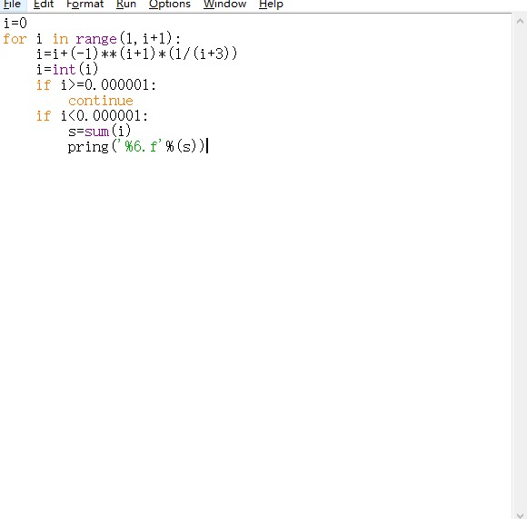Open the Window menu
This screenshot has height=519, width=527.
tap(224, 5)
